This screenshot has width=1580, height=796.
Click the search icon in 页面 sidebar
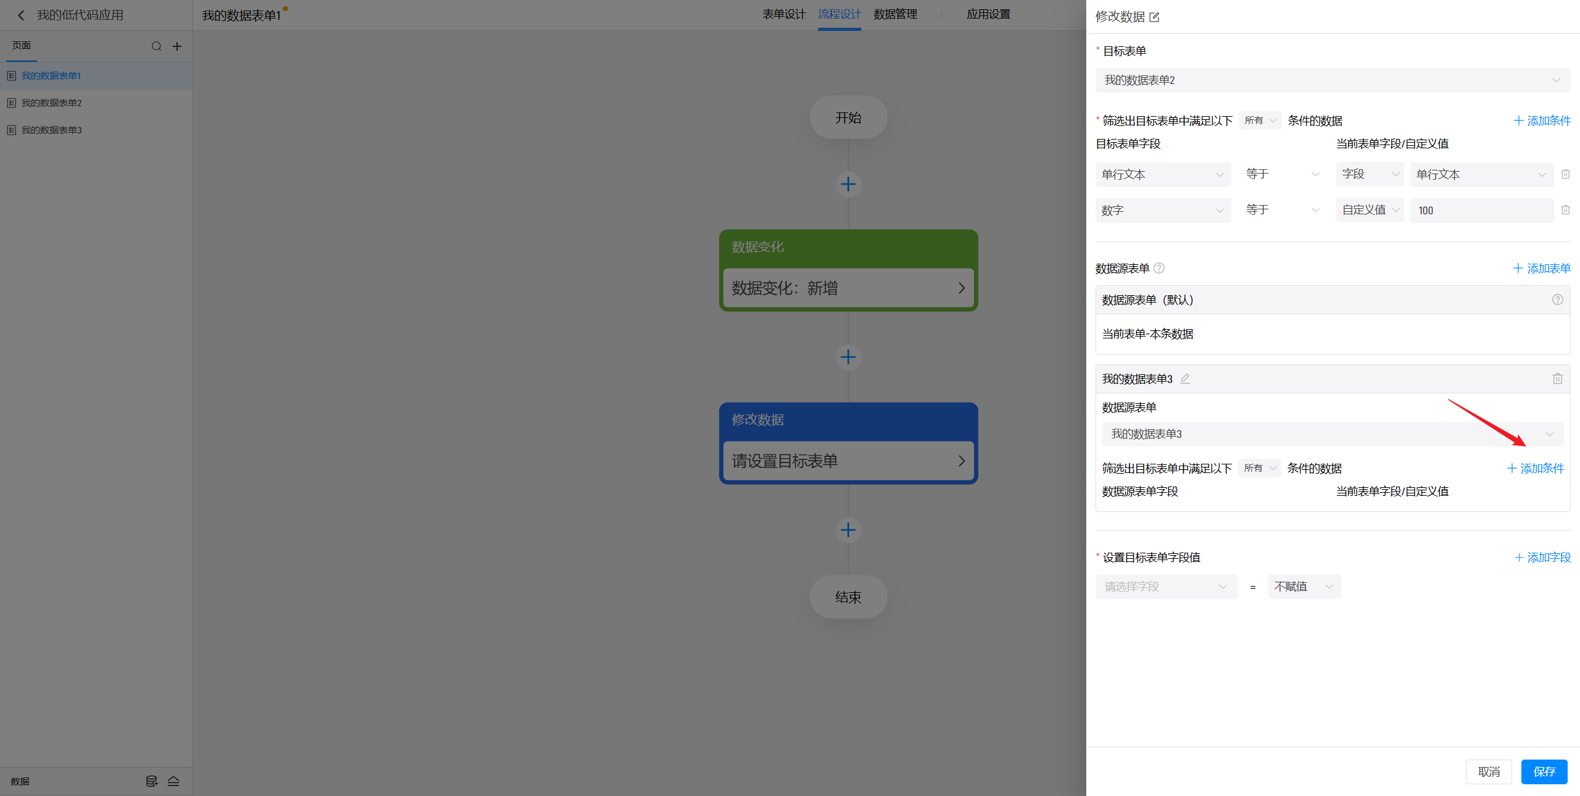click(156, 46)
